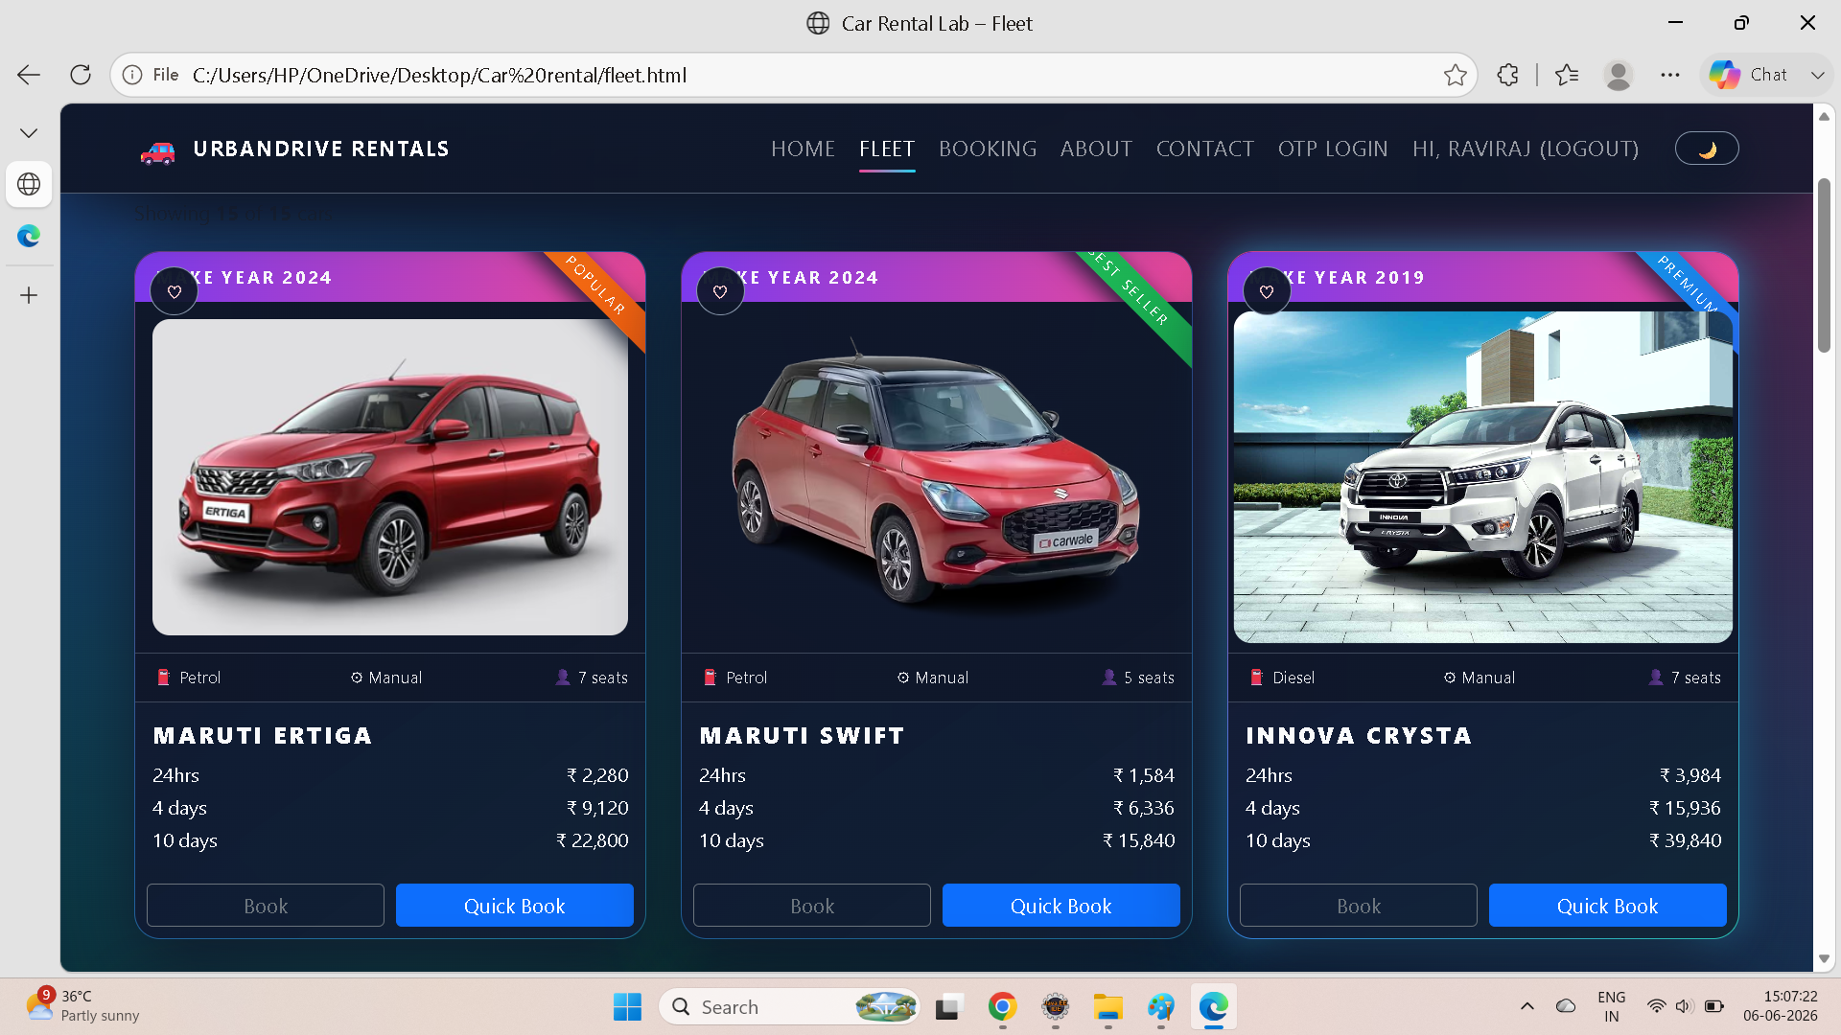1841x1035 pixels.
Task: Expand the Chat dropdown chevron
Action: [1817, 75]
